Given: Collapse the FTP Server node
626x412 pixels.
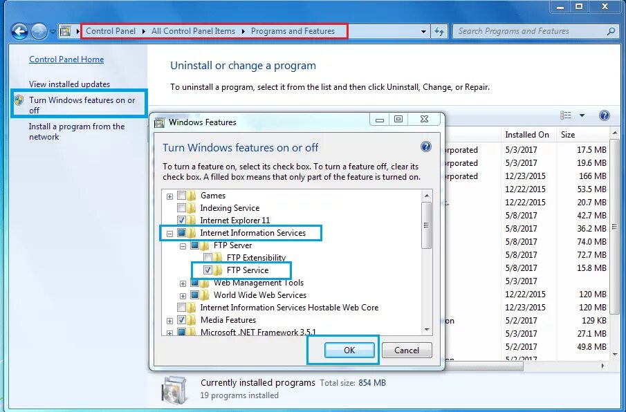Looking at the screenshot, I should (183, 246).
